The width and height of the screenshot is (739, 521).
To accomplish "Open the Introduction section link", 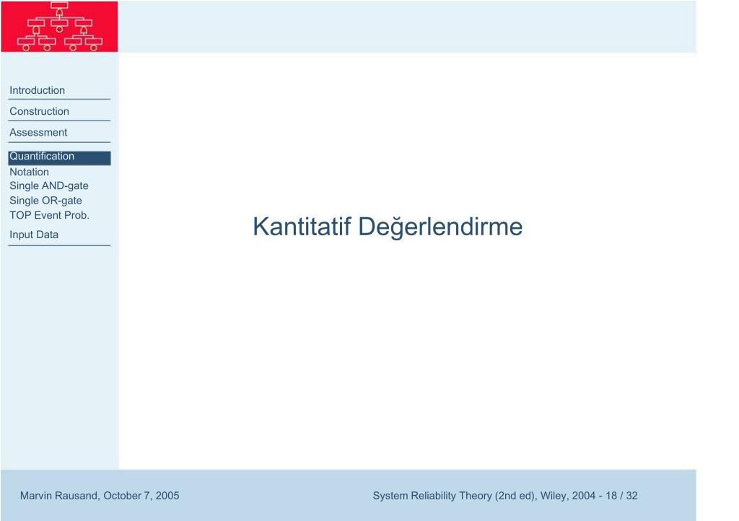I will coord(38,90).
